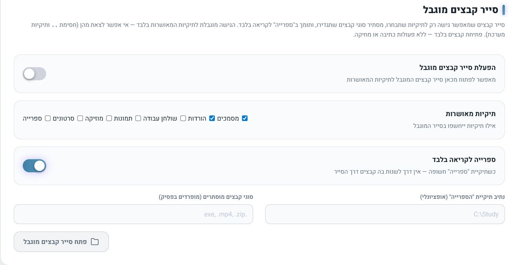
Task: Click the blue accent bar beside the heading
Action: tap(503, 10)
